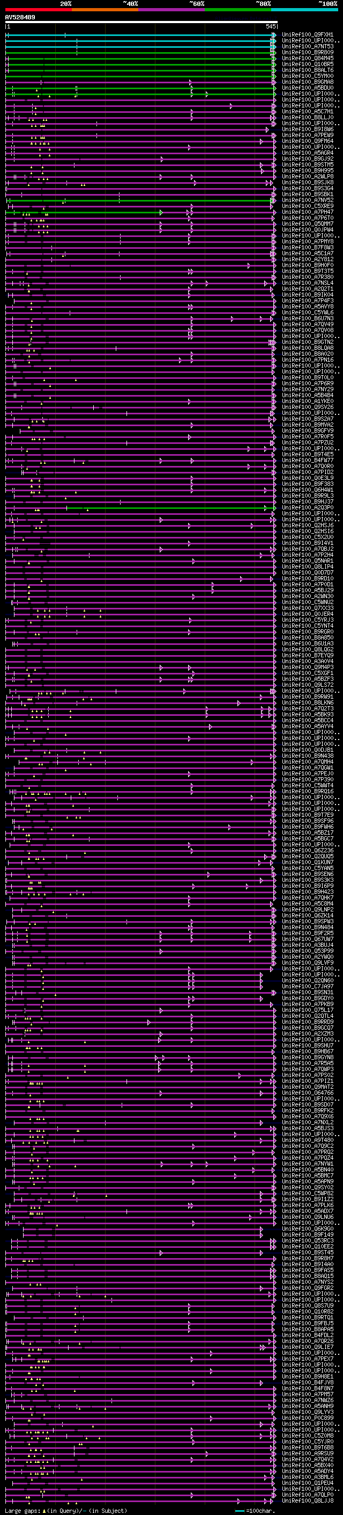Open hit UniRef100_A7NT53
Screen dimensions: 343x1515
click(308, 46)
